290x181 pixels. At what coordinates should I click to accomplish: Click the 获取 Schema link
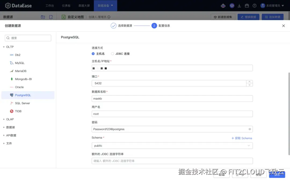(243, 138)
